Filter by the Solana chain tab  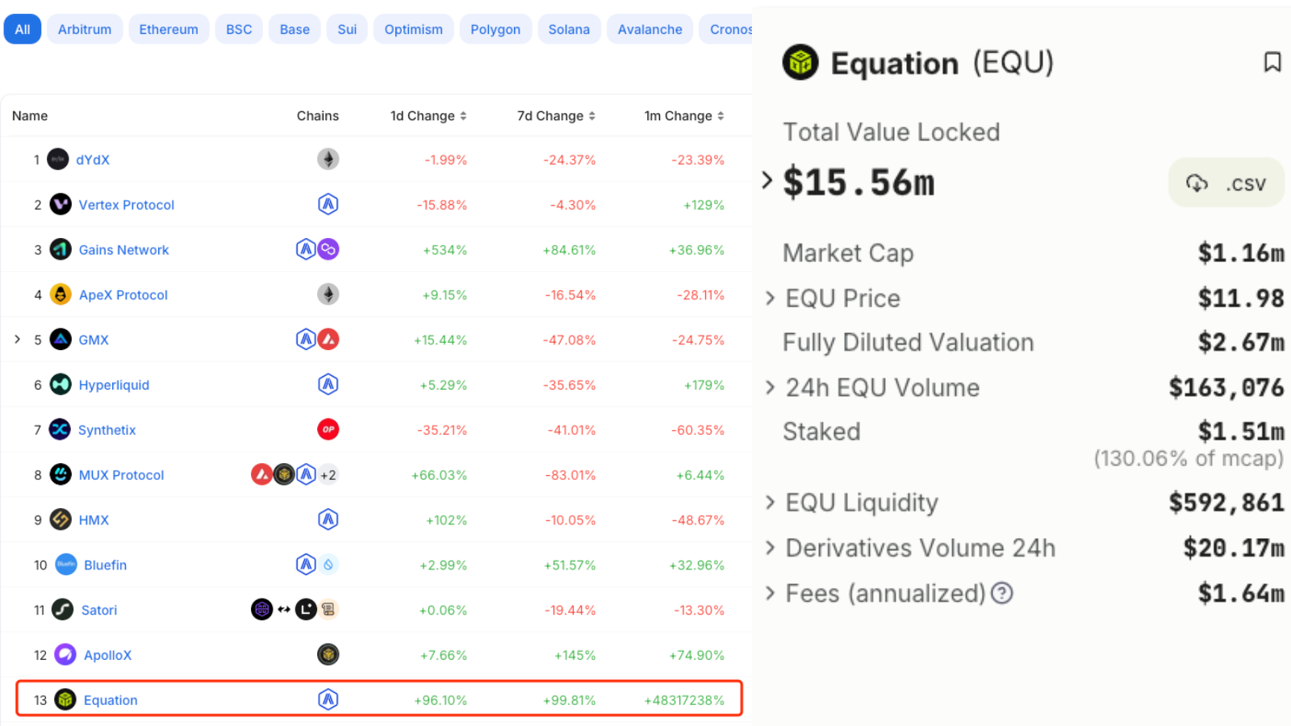pos(569,29)
